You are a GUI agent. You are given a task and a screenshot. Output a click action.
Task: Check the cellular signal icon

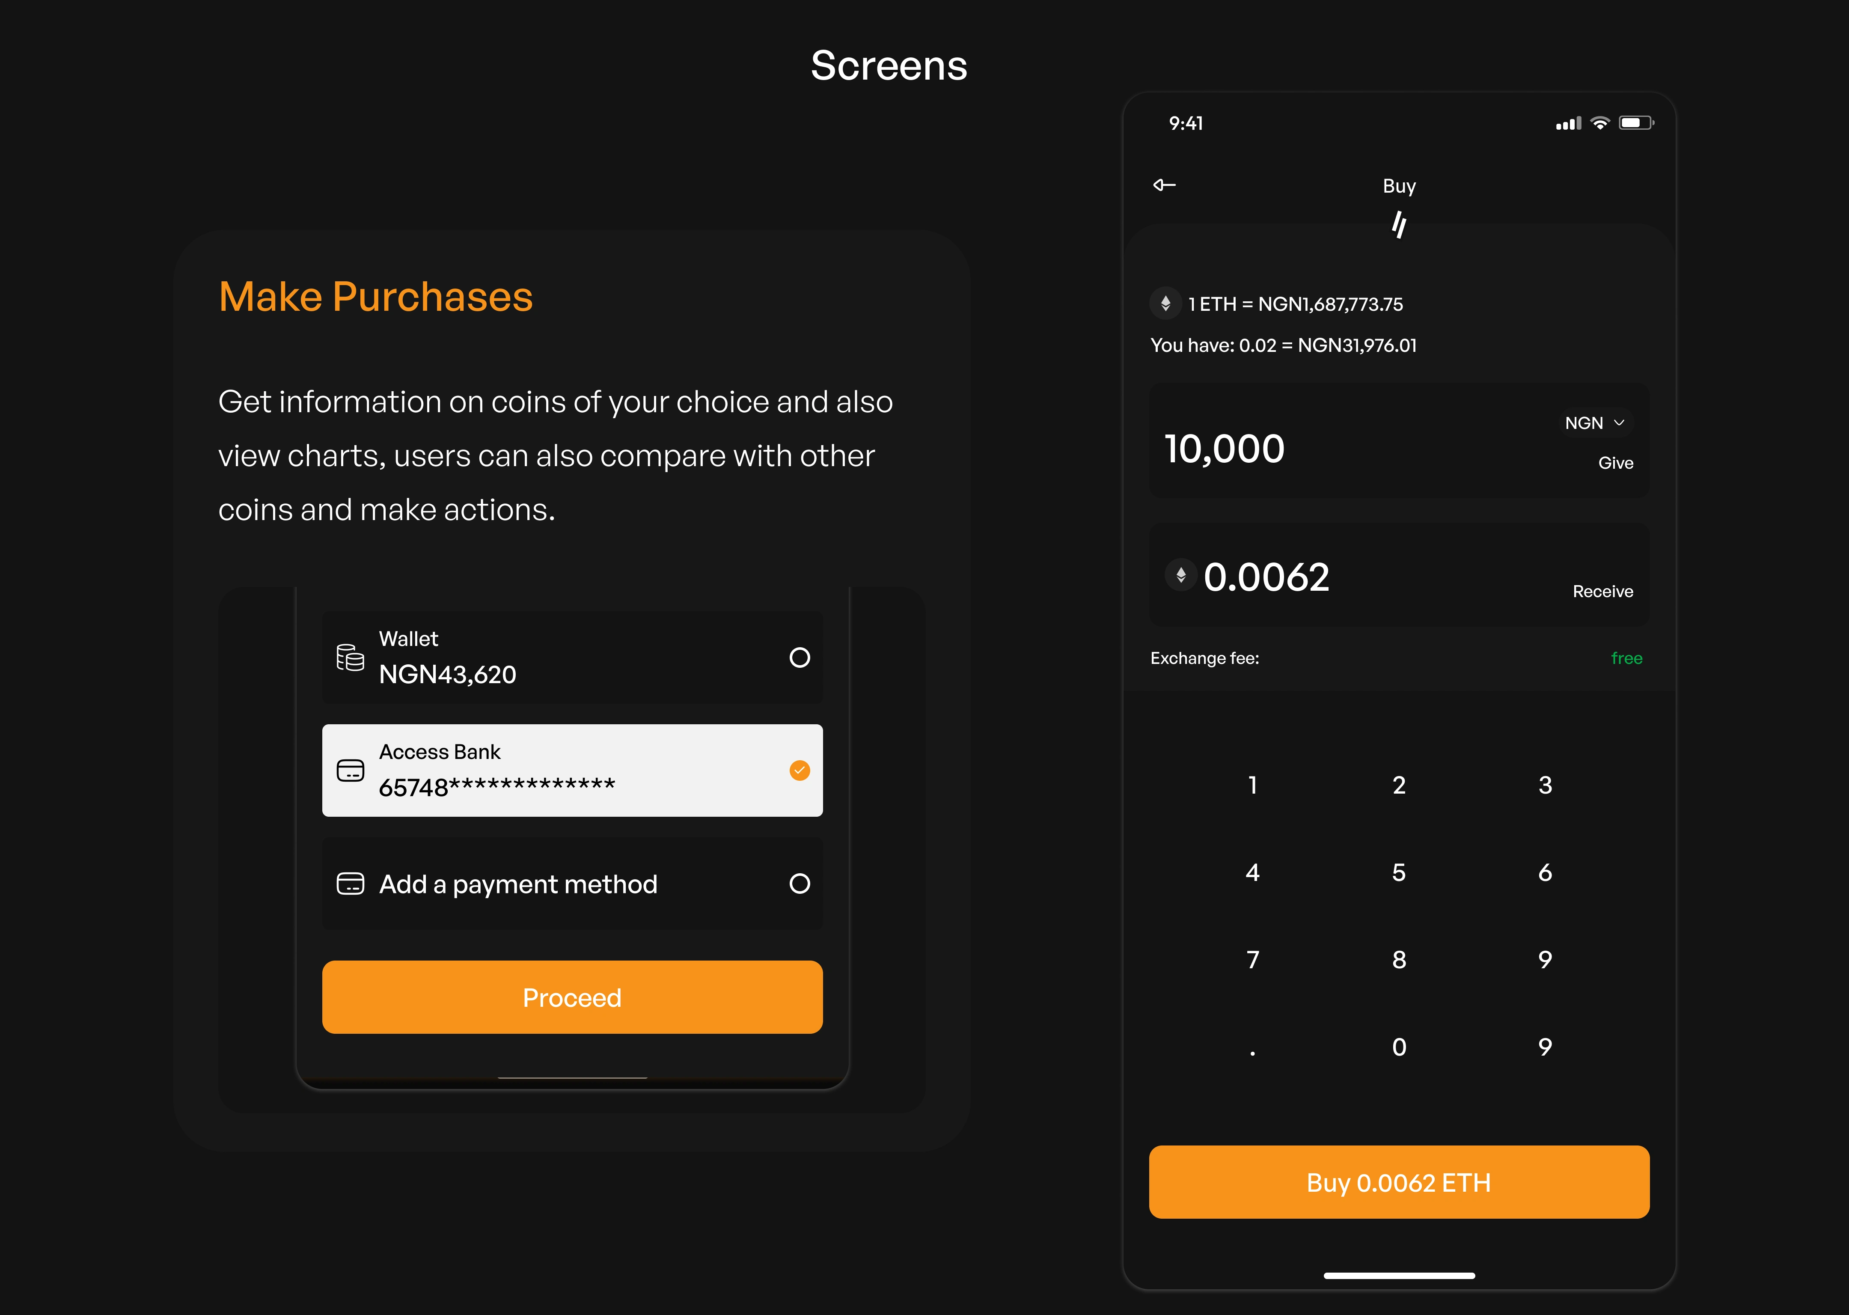click(x=1569, y=123)
